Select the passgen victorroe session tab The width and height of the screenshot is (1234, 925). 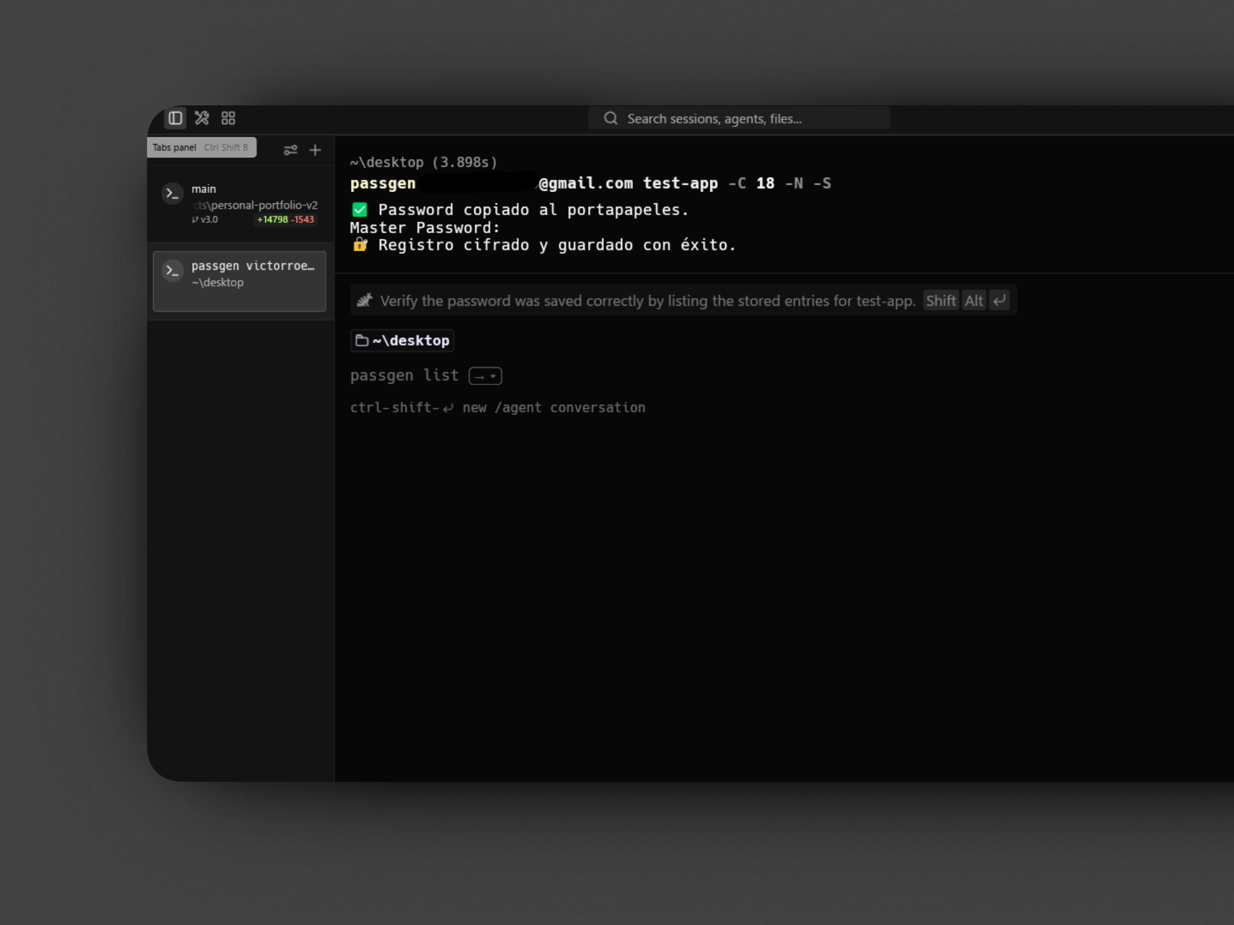[240, 281]
